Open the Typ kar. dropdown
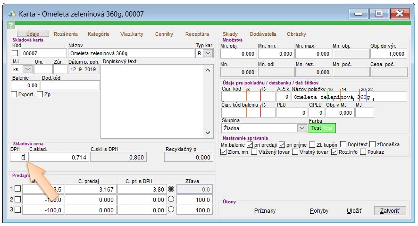The height and width of the screenshot is (226, 418). (x=208, y=54)
